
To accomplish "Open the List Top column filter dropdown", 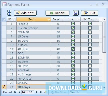I will tap(97, 20).
